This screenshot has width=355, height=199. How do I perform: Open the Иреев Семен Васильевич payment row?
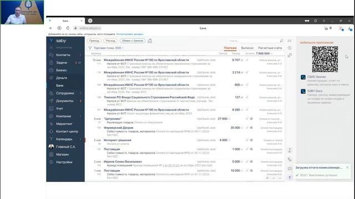click(185, 164)
